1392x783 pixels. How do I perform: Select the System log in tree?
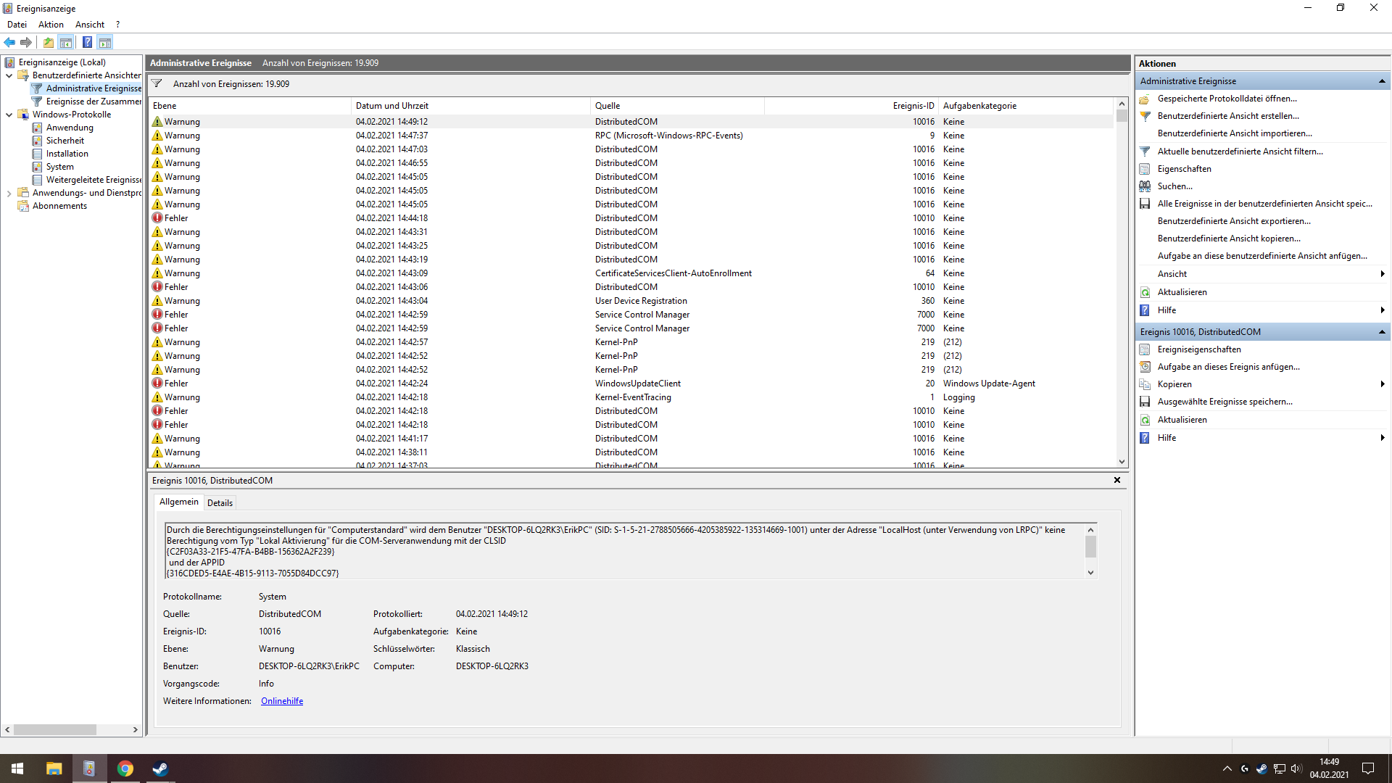tap(59, 167)
